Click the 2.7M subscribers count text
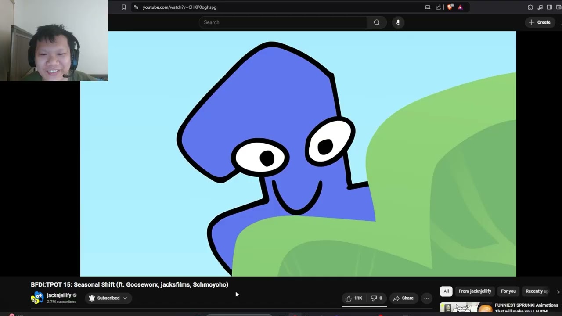Viewport: 562px width, 316px height. point(61,302)
